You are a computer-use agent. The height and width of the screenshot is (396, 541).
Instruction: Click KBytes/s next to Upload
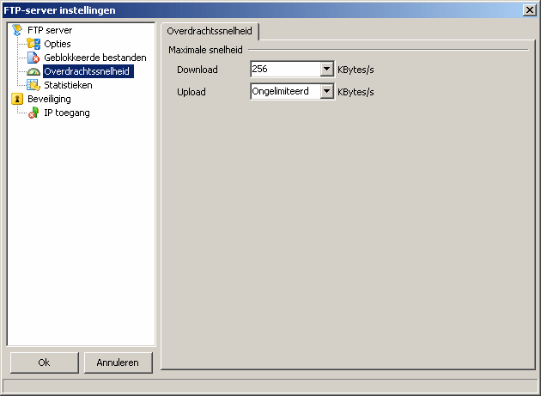[356, 92]
